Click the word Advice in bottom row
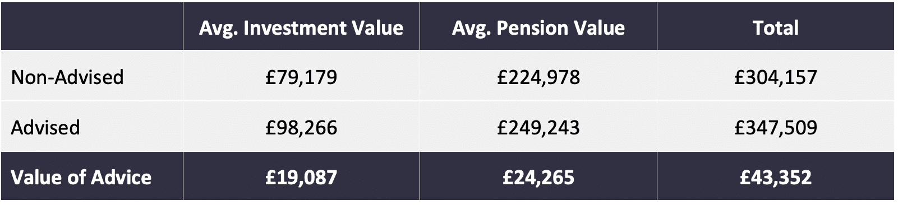Screen dimensions: 898x205 122,178
